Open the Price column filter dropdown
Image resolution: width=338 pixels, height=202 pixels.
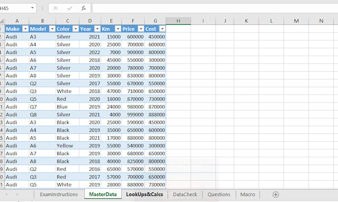pyautogui.click(x=140, y=29)
